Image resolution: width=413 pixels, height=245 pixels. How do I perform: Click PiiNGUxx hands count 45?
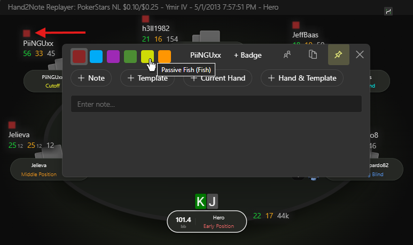click(x=51, y=54)
